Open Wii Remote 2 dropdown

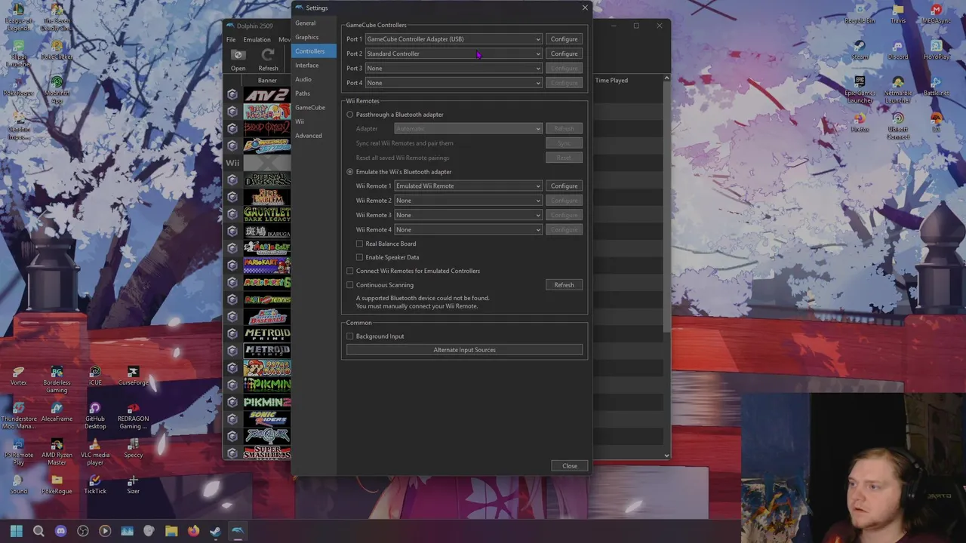pos(468,201)
